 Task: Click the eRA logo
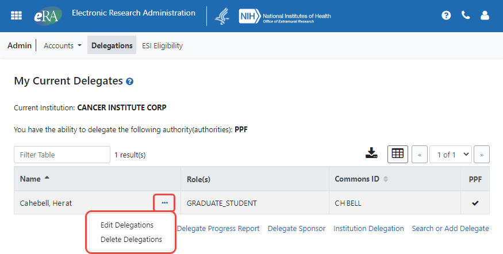point(46,16)
